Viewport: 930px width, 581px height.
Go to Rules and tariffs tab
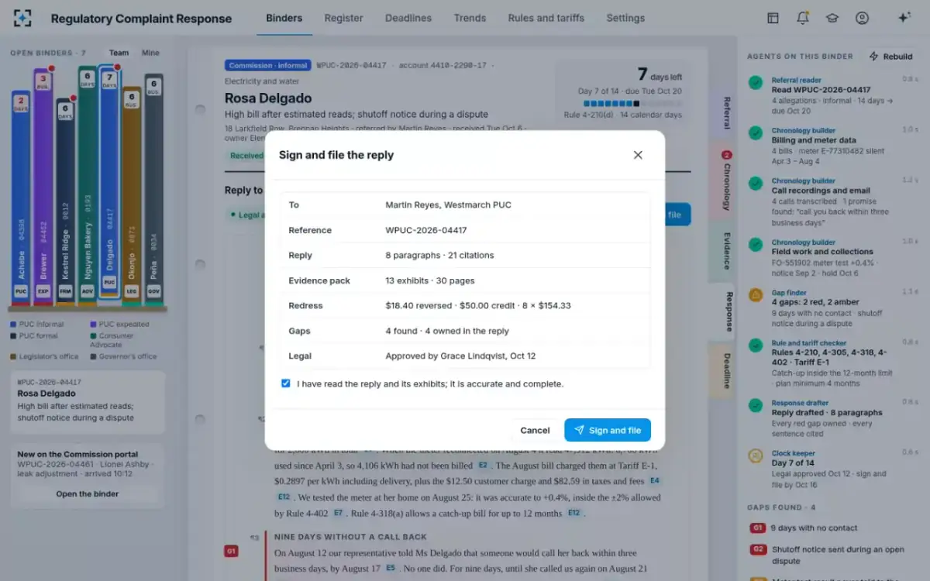click(546, 18)
